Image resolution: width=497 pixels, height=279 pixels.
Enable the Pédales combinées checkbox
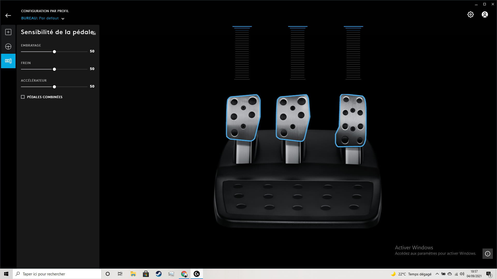pos(23,97)
